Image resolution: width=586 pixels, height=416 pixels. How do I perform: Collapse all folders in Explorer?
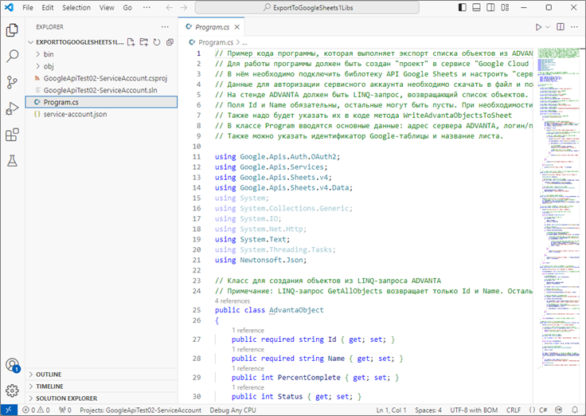[x=170, y=42]
